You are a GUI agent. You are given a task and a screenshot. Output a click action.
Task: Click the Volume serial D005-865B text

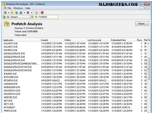[26, 32]
